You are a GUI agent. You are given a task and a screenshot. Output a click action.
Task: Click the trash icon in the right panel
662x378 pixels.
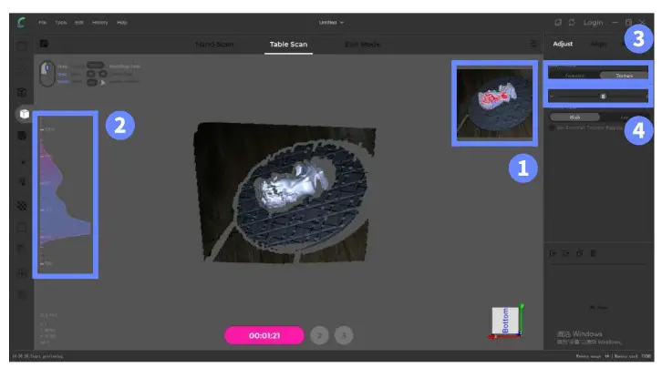[x=593, y=253]
